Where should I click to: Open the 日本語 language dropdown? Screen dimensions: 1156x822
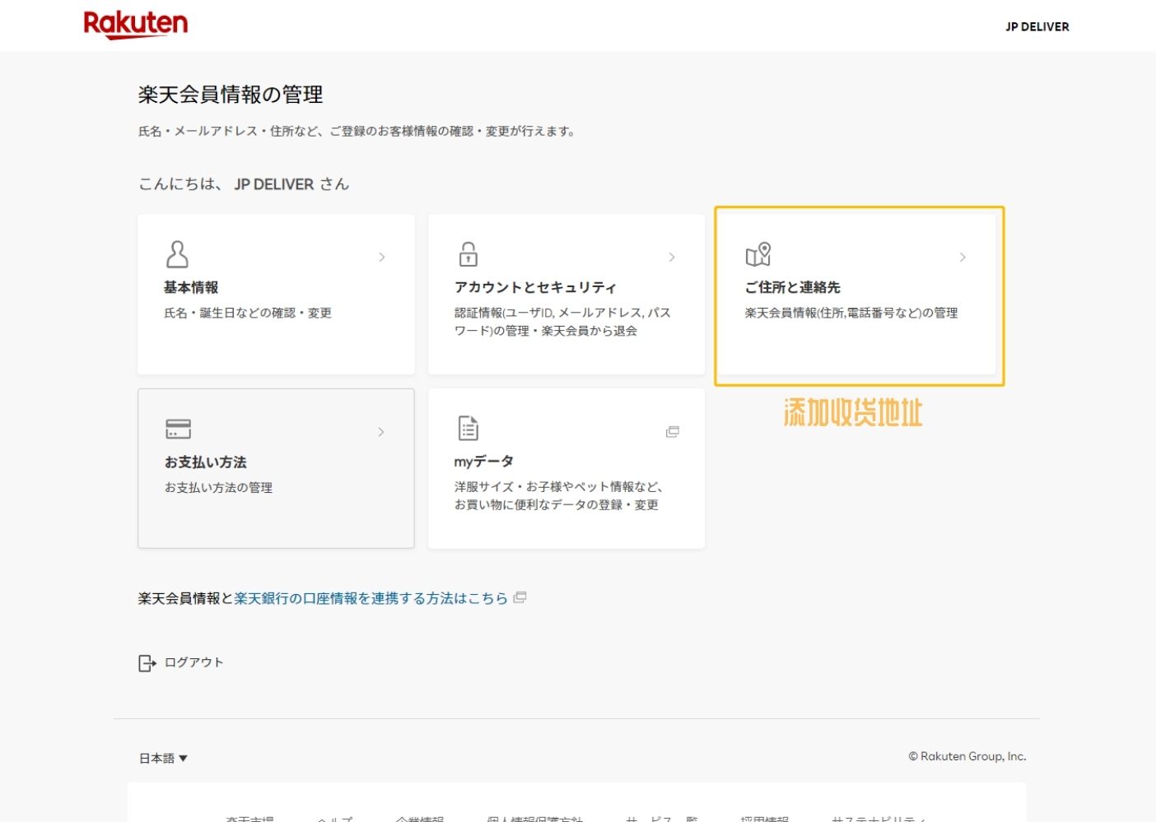(x=163, y=757)
